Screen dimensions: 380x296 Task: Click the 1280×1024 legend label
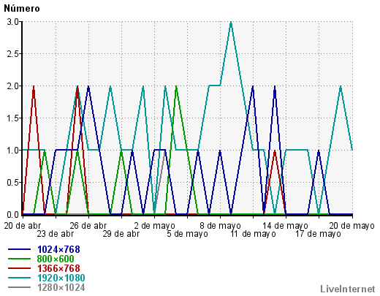(61, 287)
